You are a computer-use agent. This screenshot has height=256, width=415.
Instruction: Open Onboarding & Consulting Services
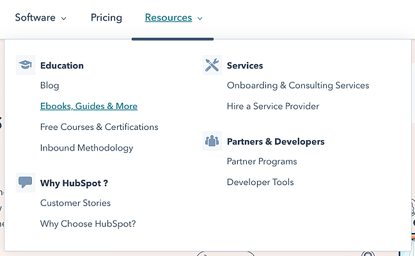(x=298, y=86)
